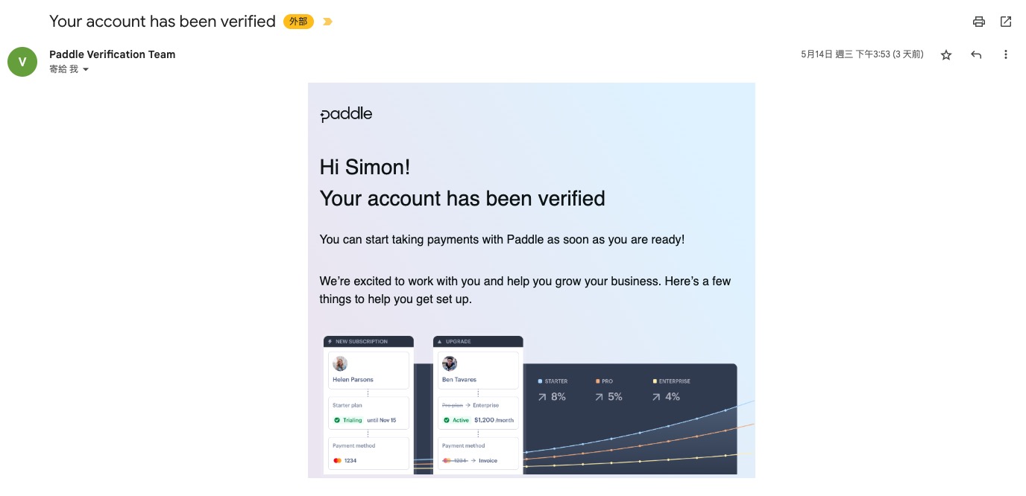Viewport: 1026px width, 496px height.
Task: Toggle the yellow importance marker
Action: coord(327,22)
